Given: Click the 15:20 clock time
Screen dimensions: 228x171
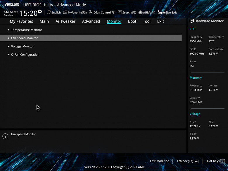Looking at the screenshot, I should [29, 13].
